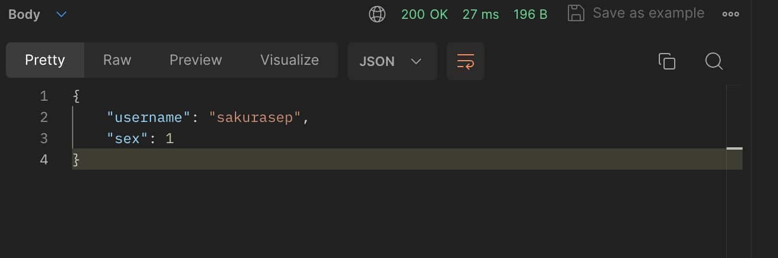Viewport: 778px width, 258px height.
Task: Click line number 4 in gutter
Action: (x=44, y=160)
